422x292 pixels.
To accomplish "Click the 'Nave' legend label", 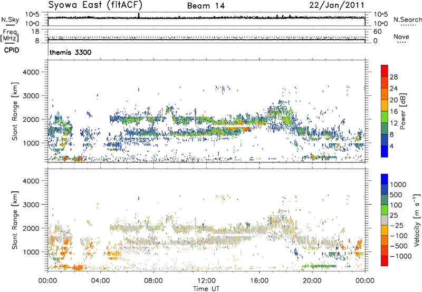I will [x=401, y=36].
